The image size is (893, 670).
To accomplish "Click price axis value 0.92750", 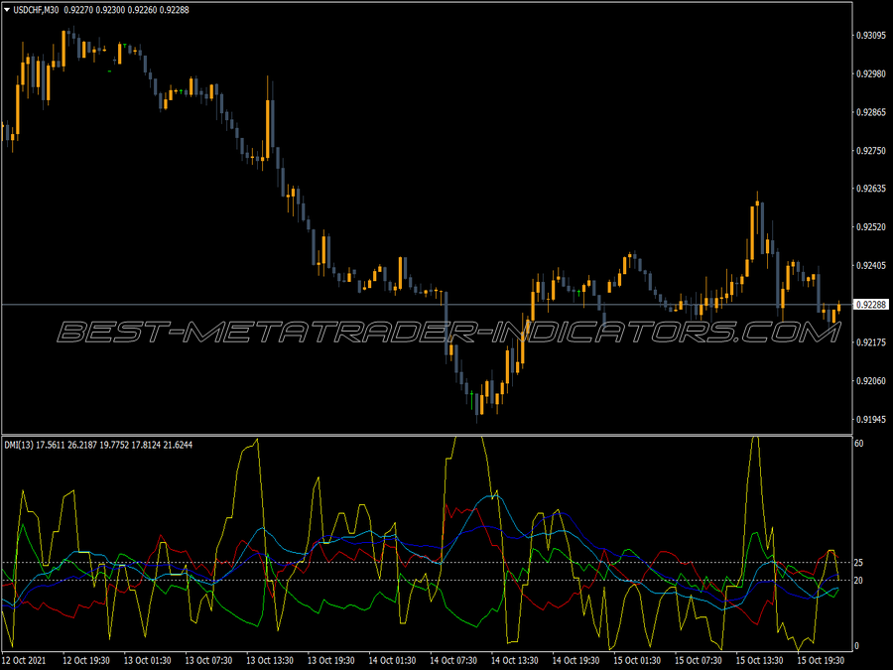I will click(871, 151).
